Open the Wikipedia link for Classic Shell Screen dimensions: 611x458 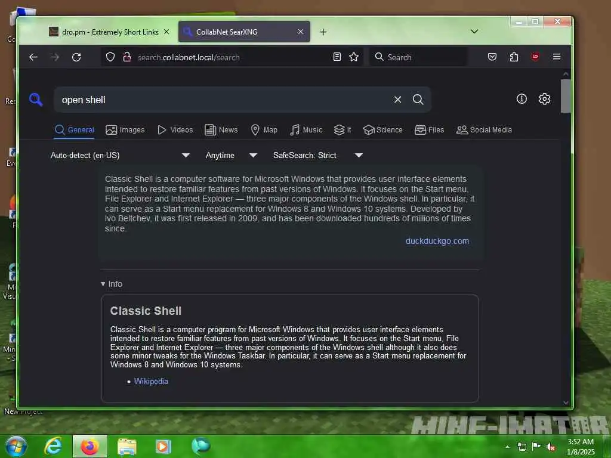pos(151,381)
